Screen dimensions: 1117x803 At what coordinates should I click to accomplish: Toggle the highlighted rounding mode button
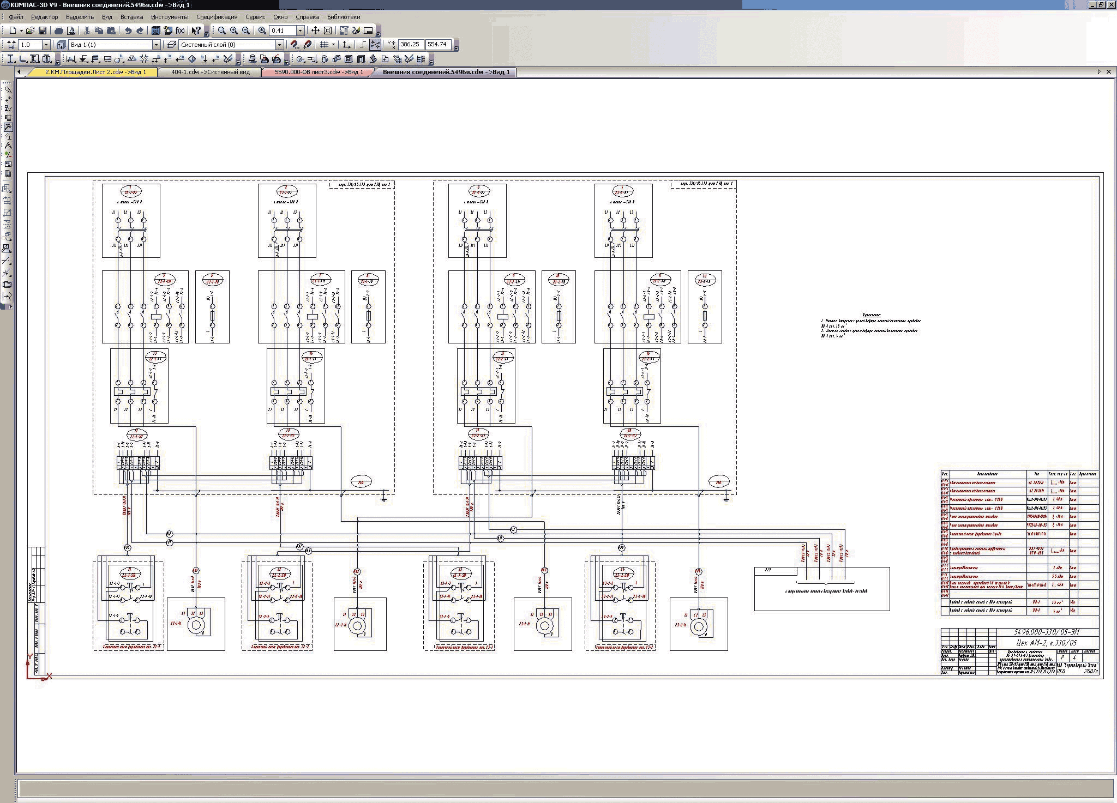375,45
